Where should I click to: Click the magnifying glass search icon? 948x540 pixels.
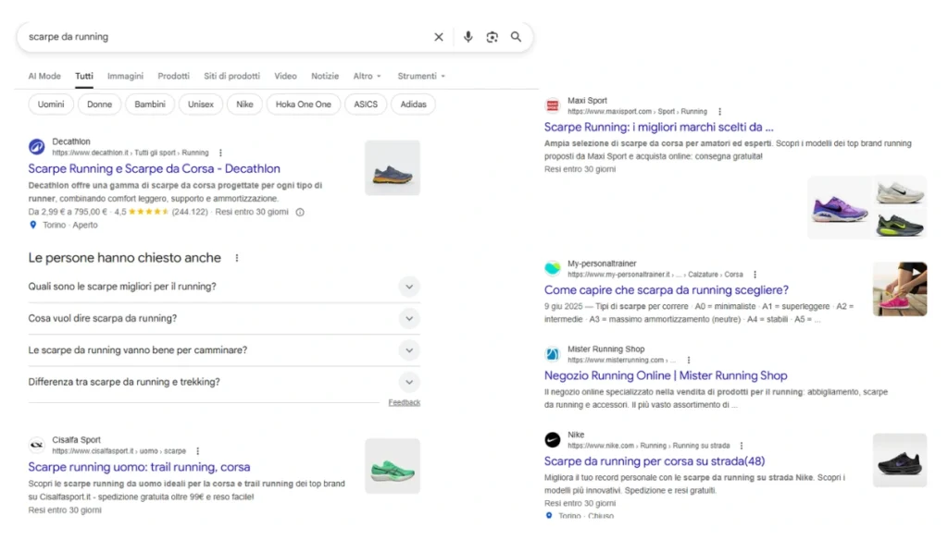516,37
